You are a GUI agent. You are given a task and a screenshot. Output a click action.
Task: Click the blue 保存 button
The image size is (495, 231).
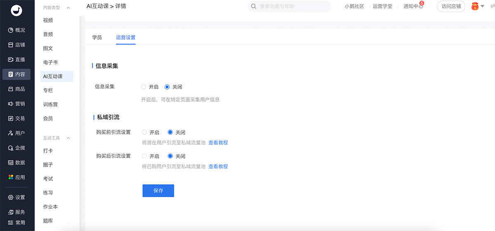point(158,191)
